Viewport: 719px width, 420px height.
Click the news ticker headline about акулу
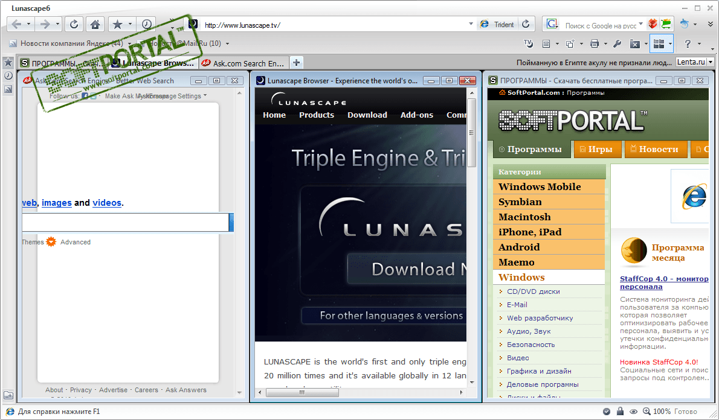[x=594, y=62]
